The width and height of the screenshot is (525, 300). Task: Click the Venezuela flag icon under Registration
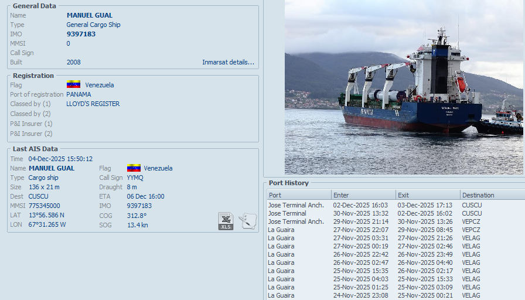pos(73,84)
